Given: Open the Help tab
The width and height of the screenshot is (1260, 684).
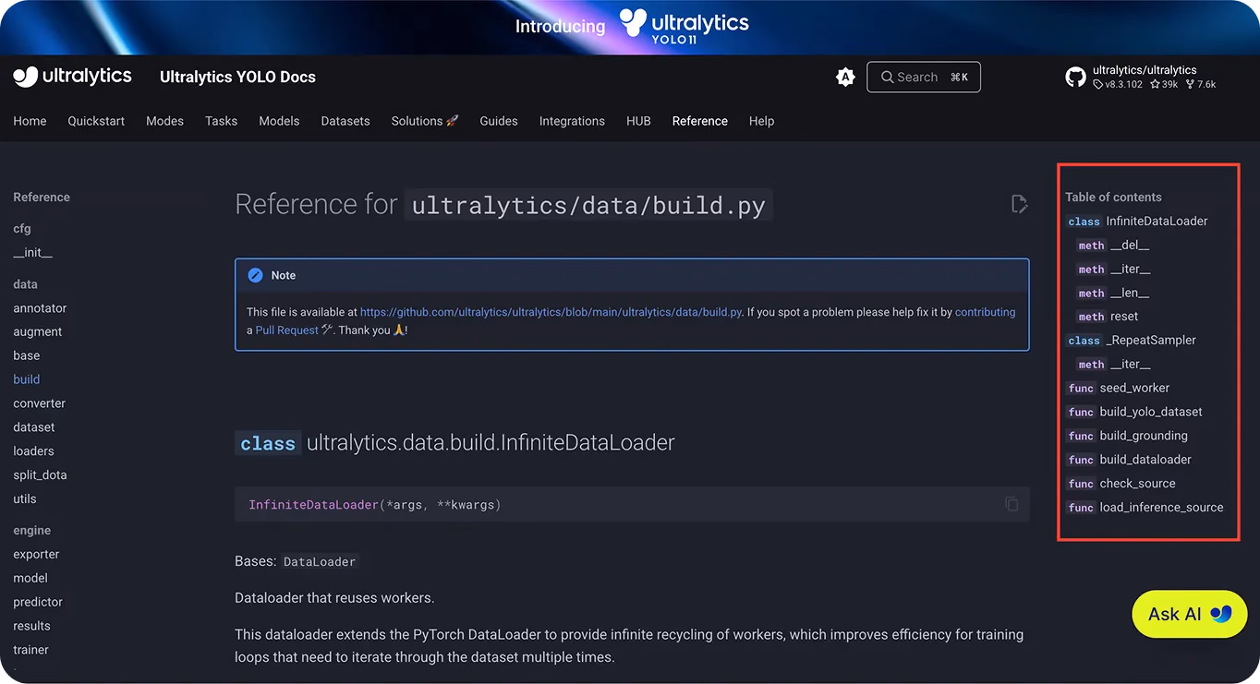Looking at the screenshot, I should (761, 121).
